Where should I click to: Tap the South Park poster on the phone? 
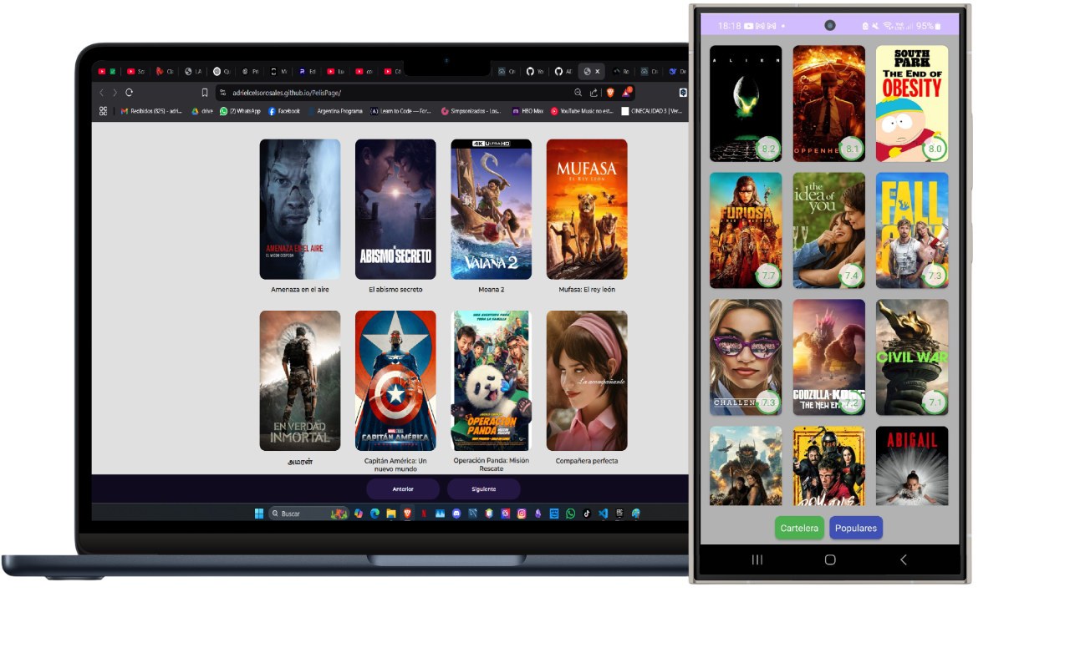click(912, 104)
